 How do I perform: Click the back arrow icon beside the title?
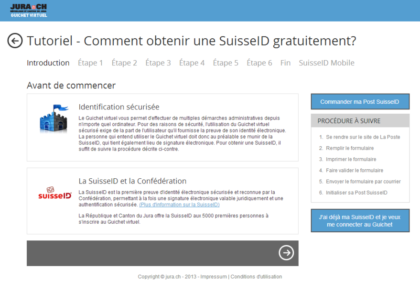click(x=15, y=41)
